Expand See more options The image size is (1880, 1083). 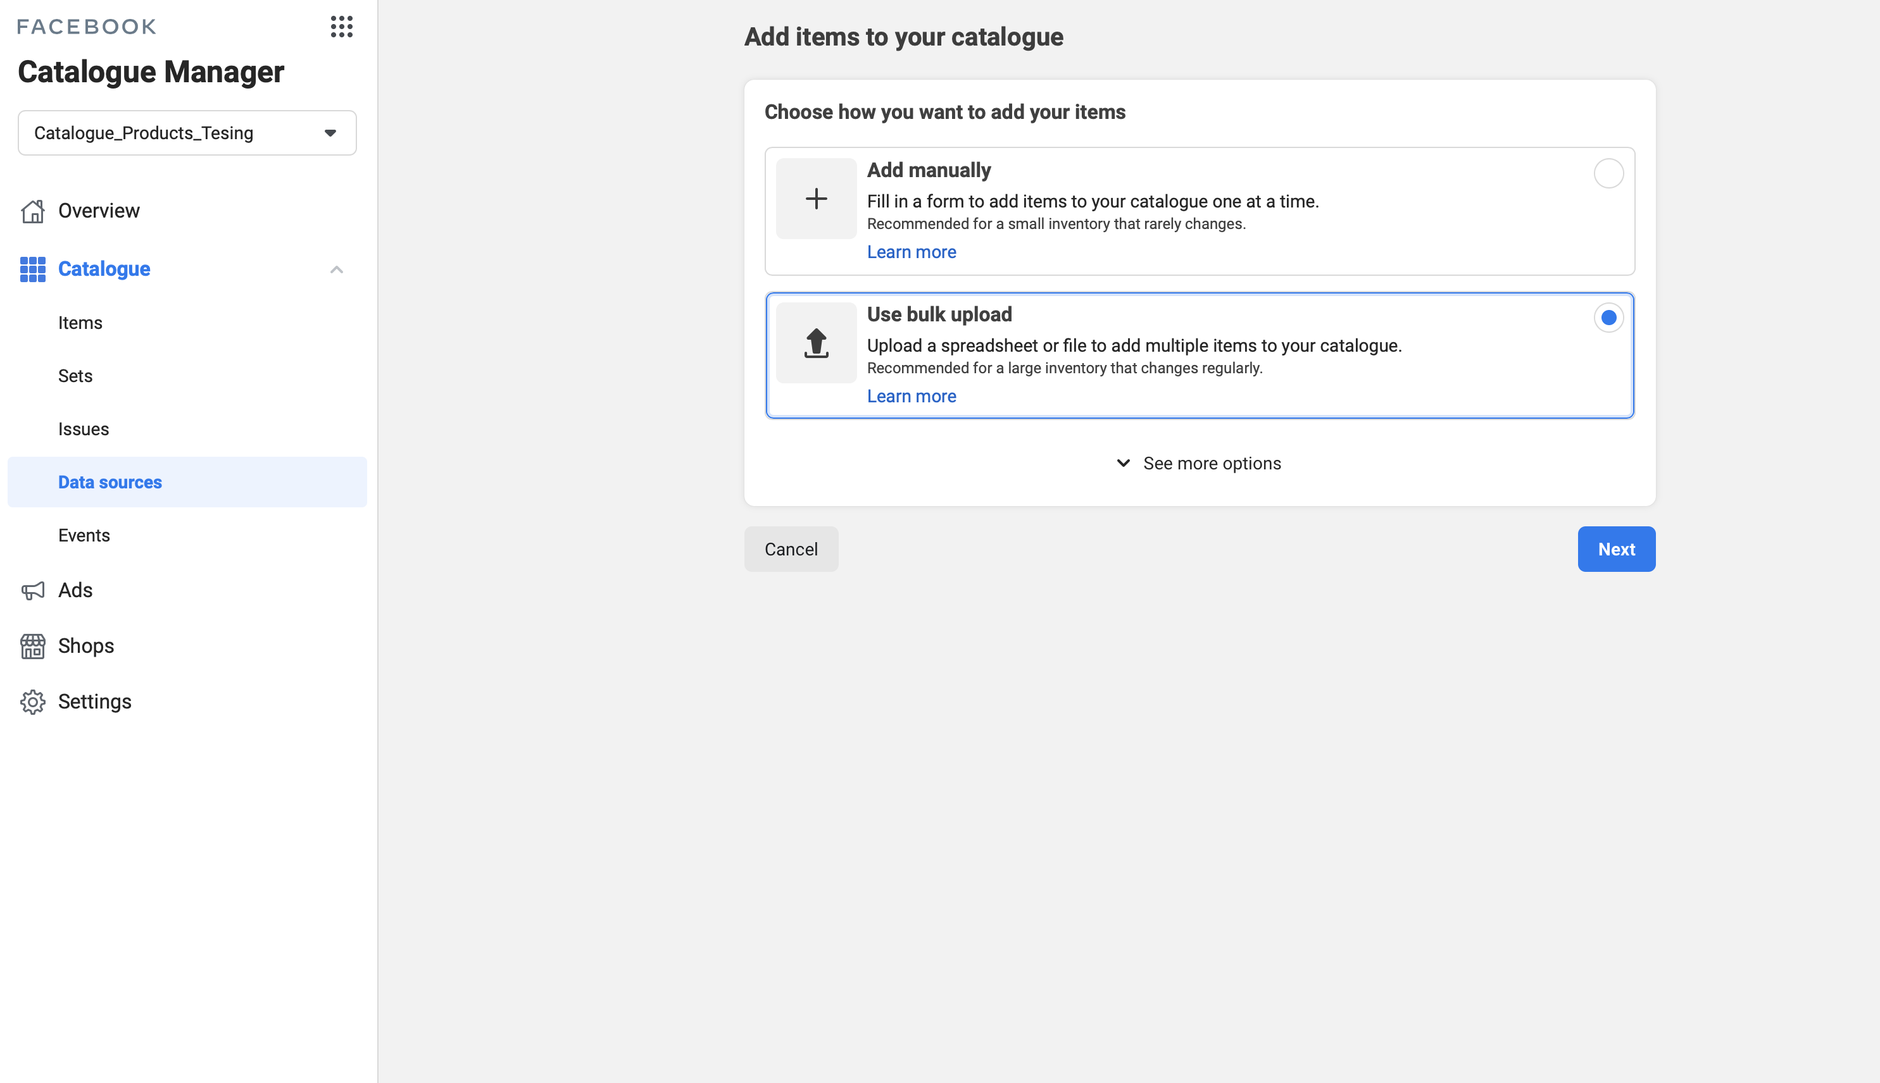click(1199, 462)
